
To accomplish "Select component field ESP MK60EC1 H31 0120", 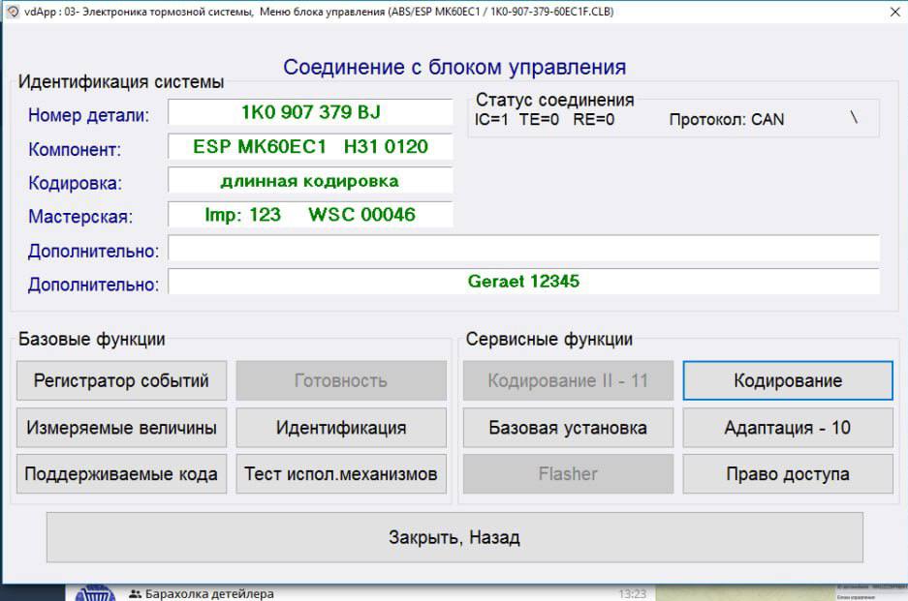I will coord(310,146).
